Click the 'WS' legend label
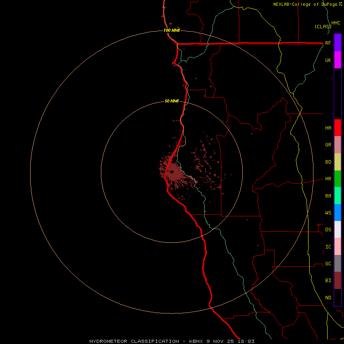Viewport: 344px width, 344px height. [328, 213]
